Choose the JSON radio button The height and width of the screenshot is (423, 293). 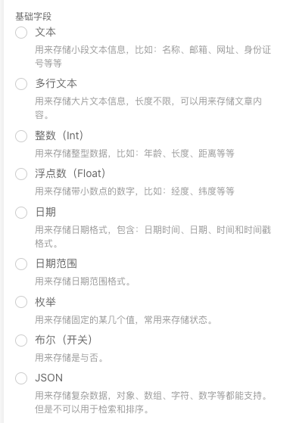[21, 378]
